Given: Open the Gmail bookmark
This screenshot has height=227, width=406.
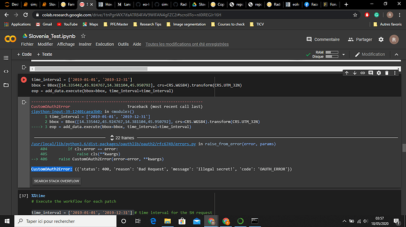Looking at the screenshot, I should click(44, 24).
